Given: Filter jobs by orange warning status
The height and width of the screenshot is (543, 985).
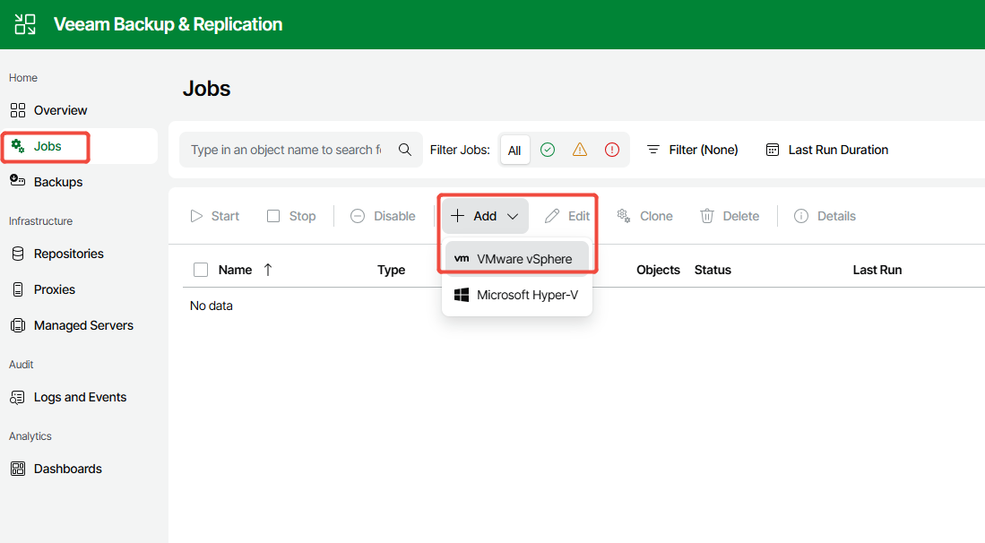Looking at the screenshot, I should pyautogui.click(x=580, y=150).
